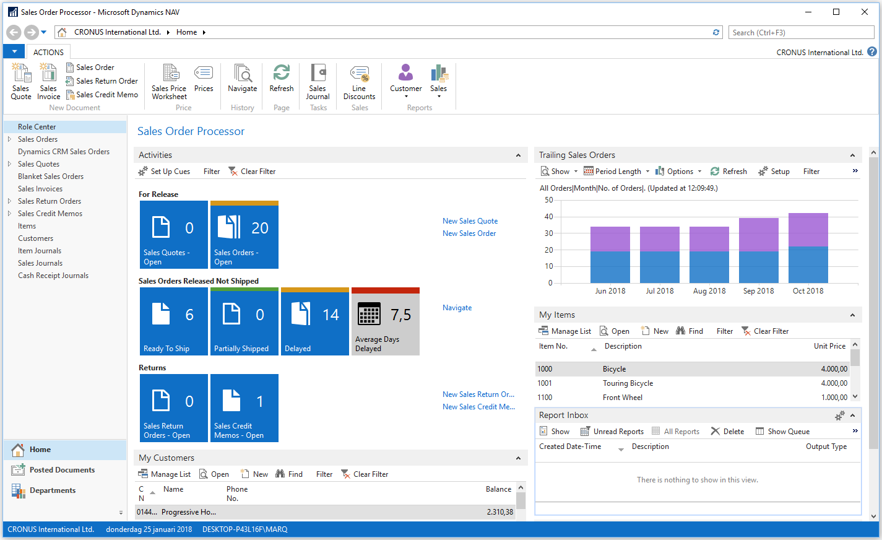Image resolution: width=882 pixels, height=540 pixels.
Task: Click the address bar refresh icon
Action: (716, 32)
